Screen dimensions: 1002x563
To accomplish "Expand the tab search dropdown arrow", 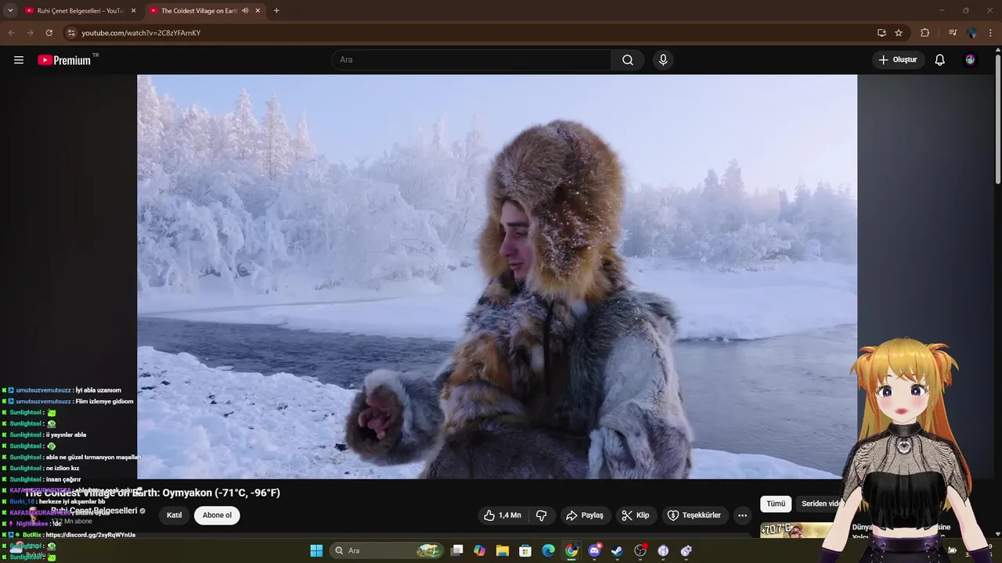I will click(10, 11).
